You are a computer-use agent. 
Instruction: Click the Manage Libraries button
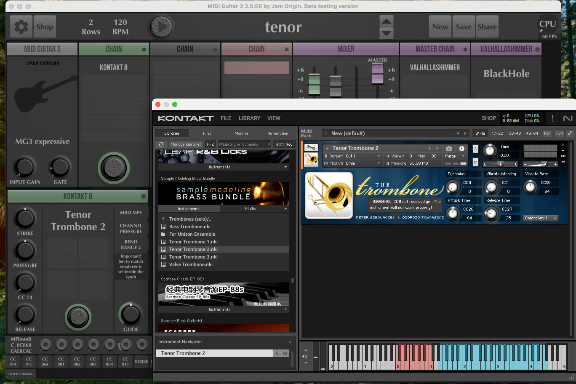tap(186, 144)
